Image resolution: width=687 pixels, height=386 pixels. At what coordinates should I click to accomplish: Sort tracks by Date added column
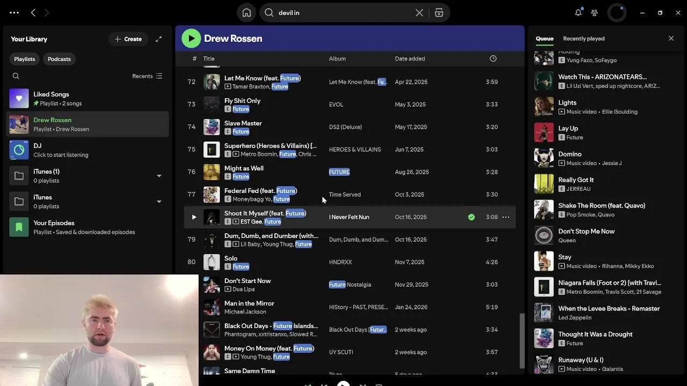click(410, 58)
